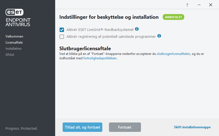
Task: Click the Slutbrugerlicensaftale heading
Action: tap(85, 49)
